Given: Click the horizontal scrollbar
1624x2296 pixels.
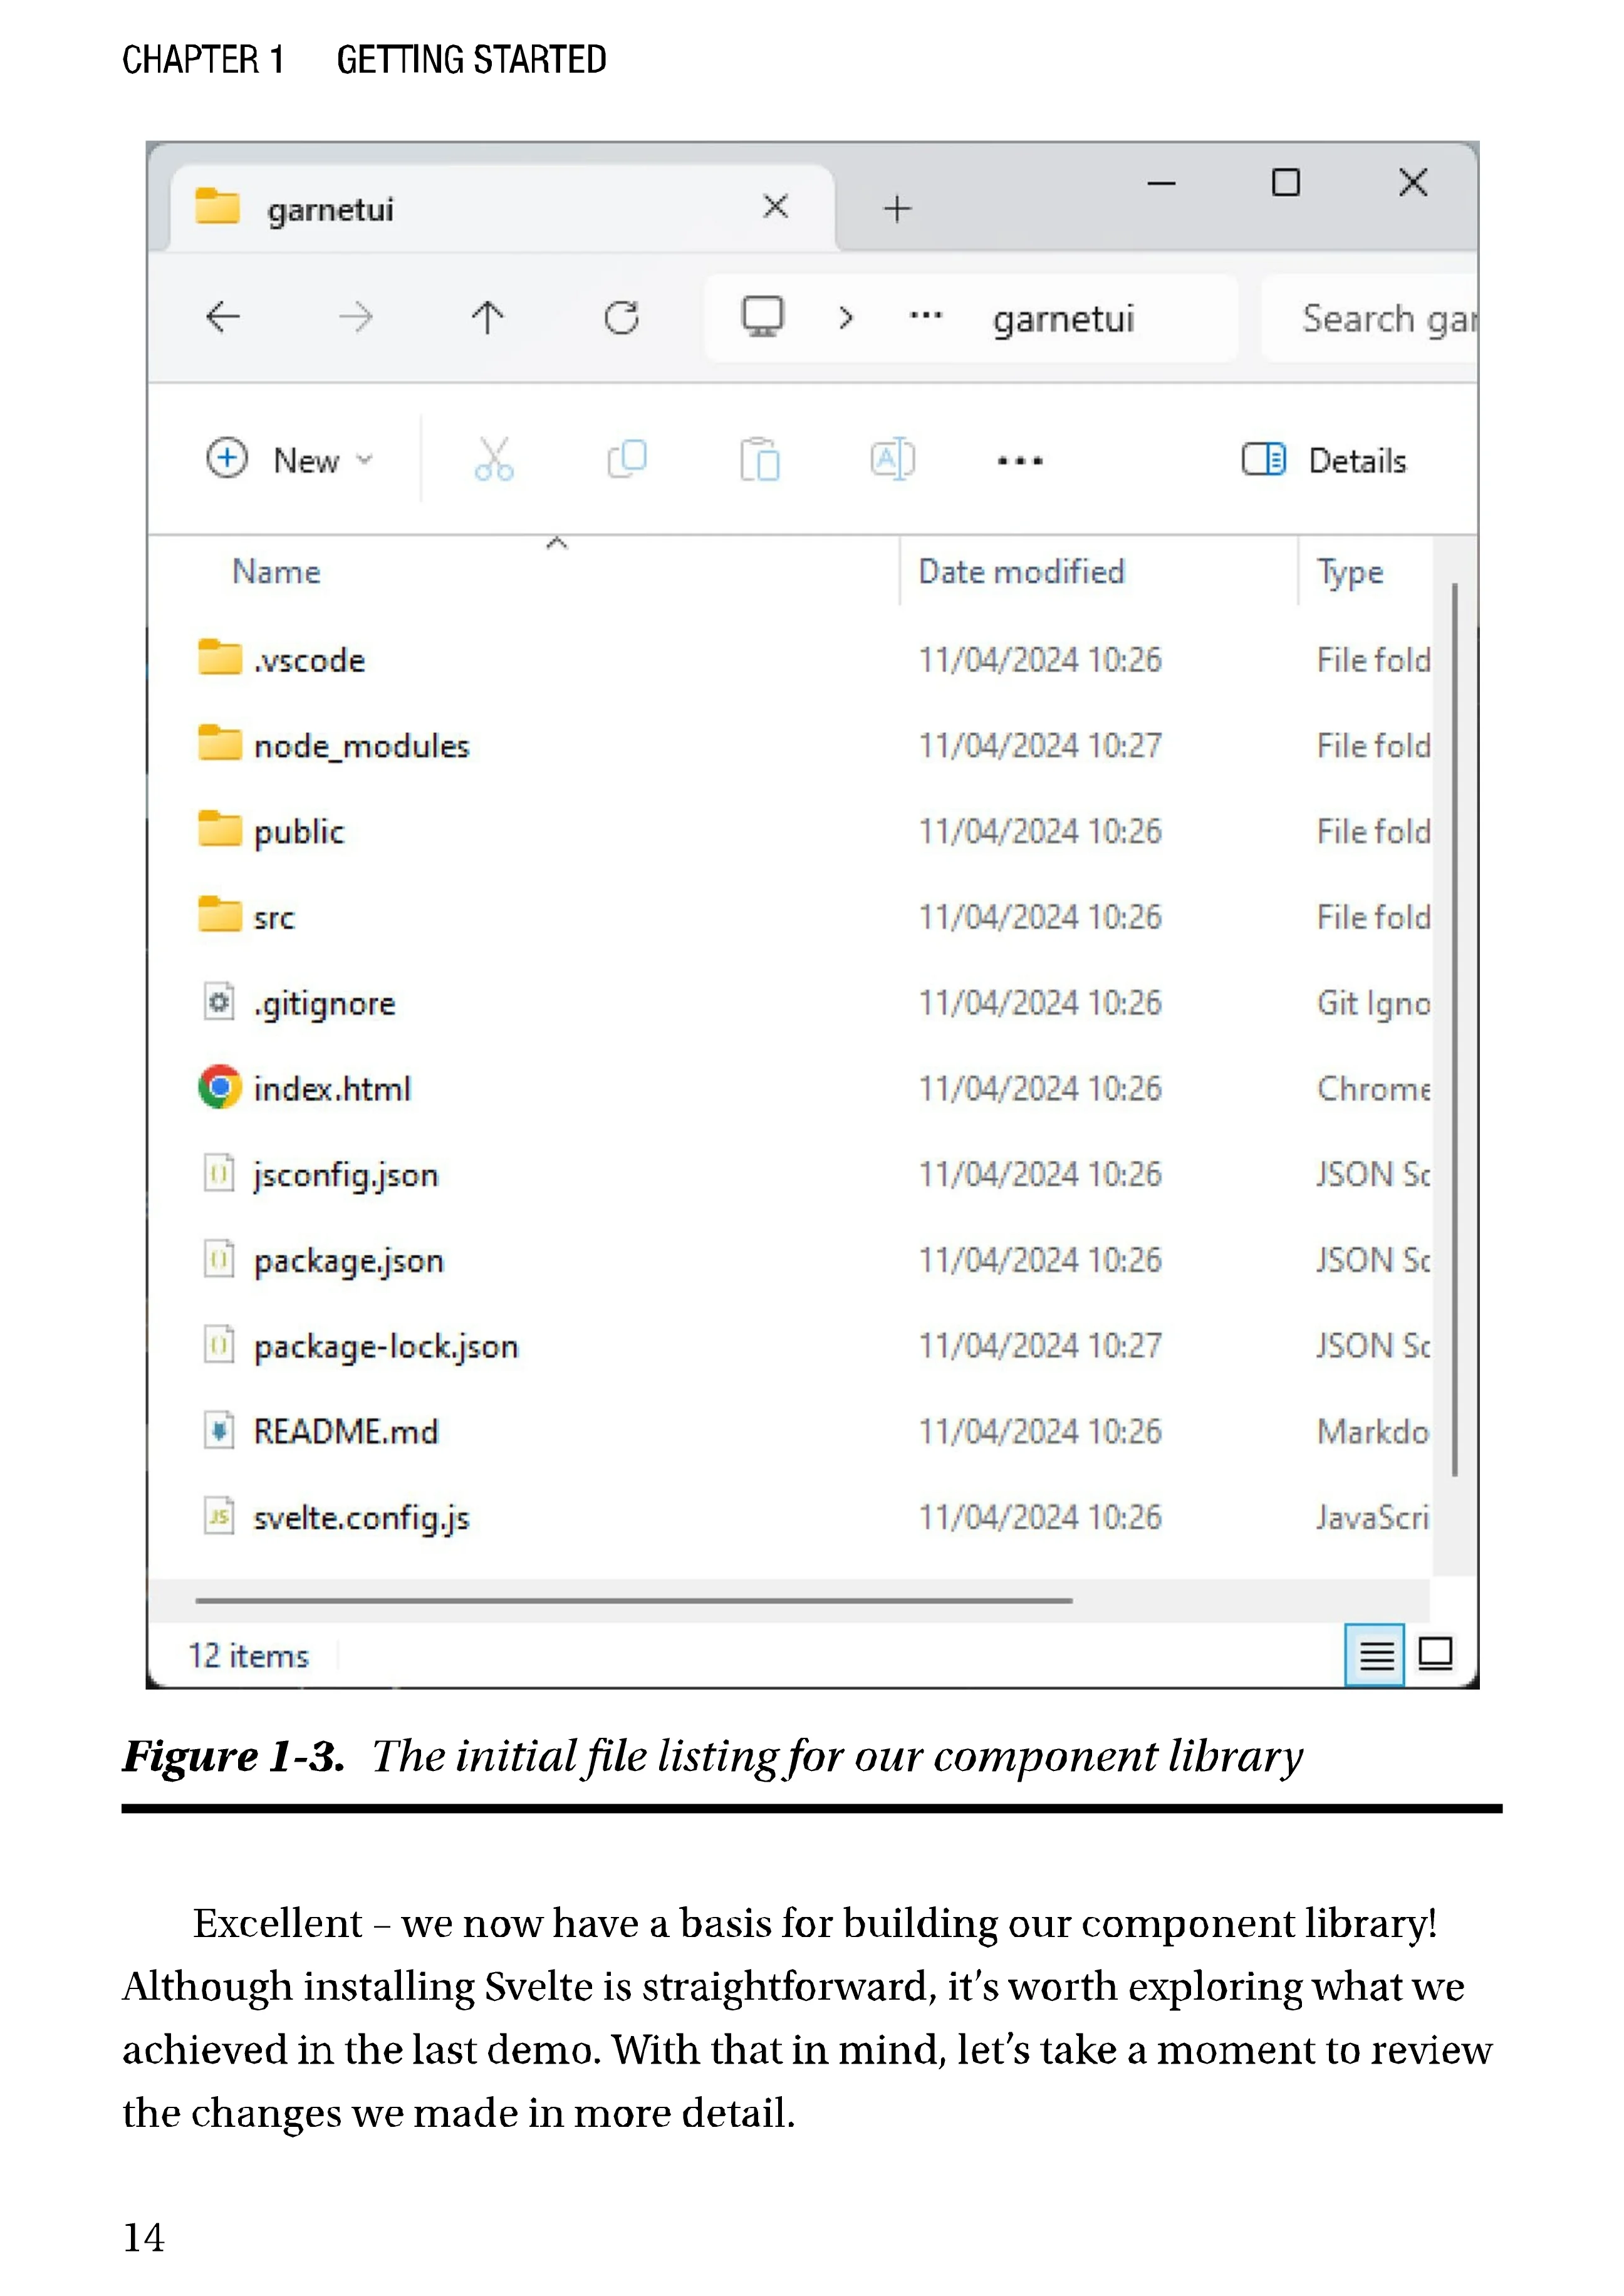Looking at the screenshot, I should pos(634,1600).
